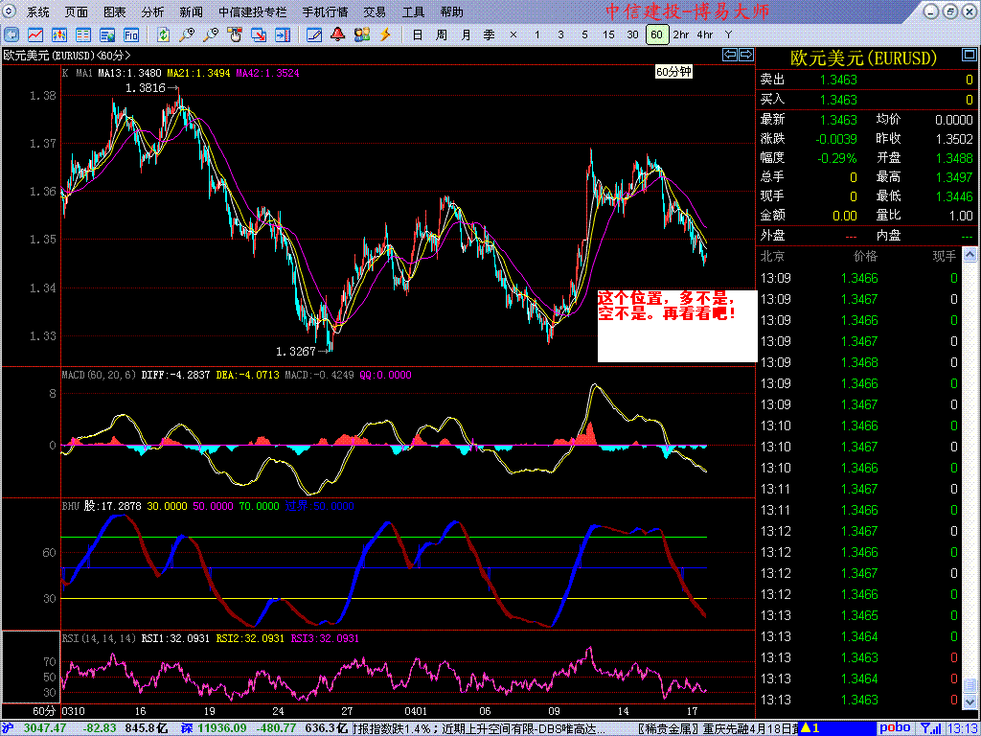Select the 4hr period
The image size is (981, 736).
[x=704, y=35]
